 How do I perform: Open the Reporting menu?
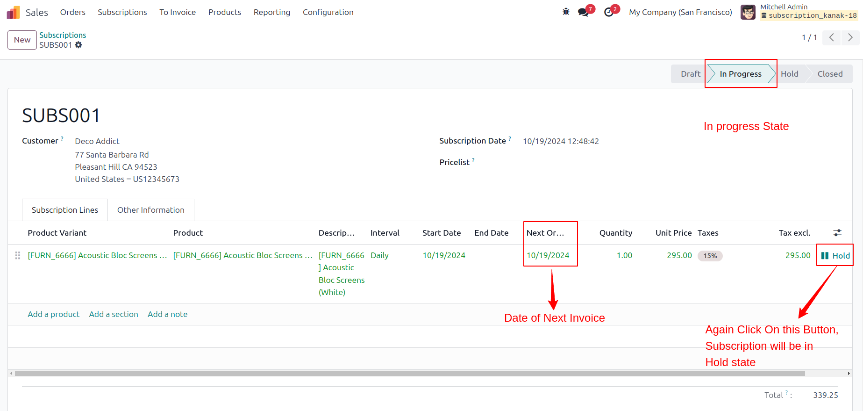tap(272, 12)
